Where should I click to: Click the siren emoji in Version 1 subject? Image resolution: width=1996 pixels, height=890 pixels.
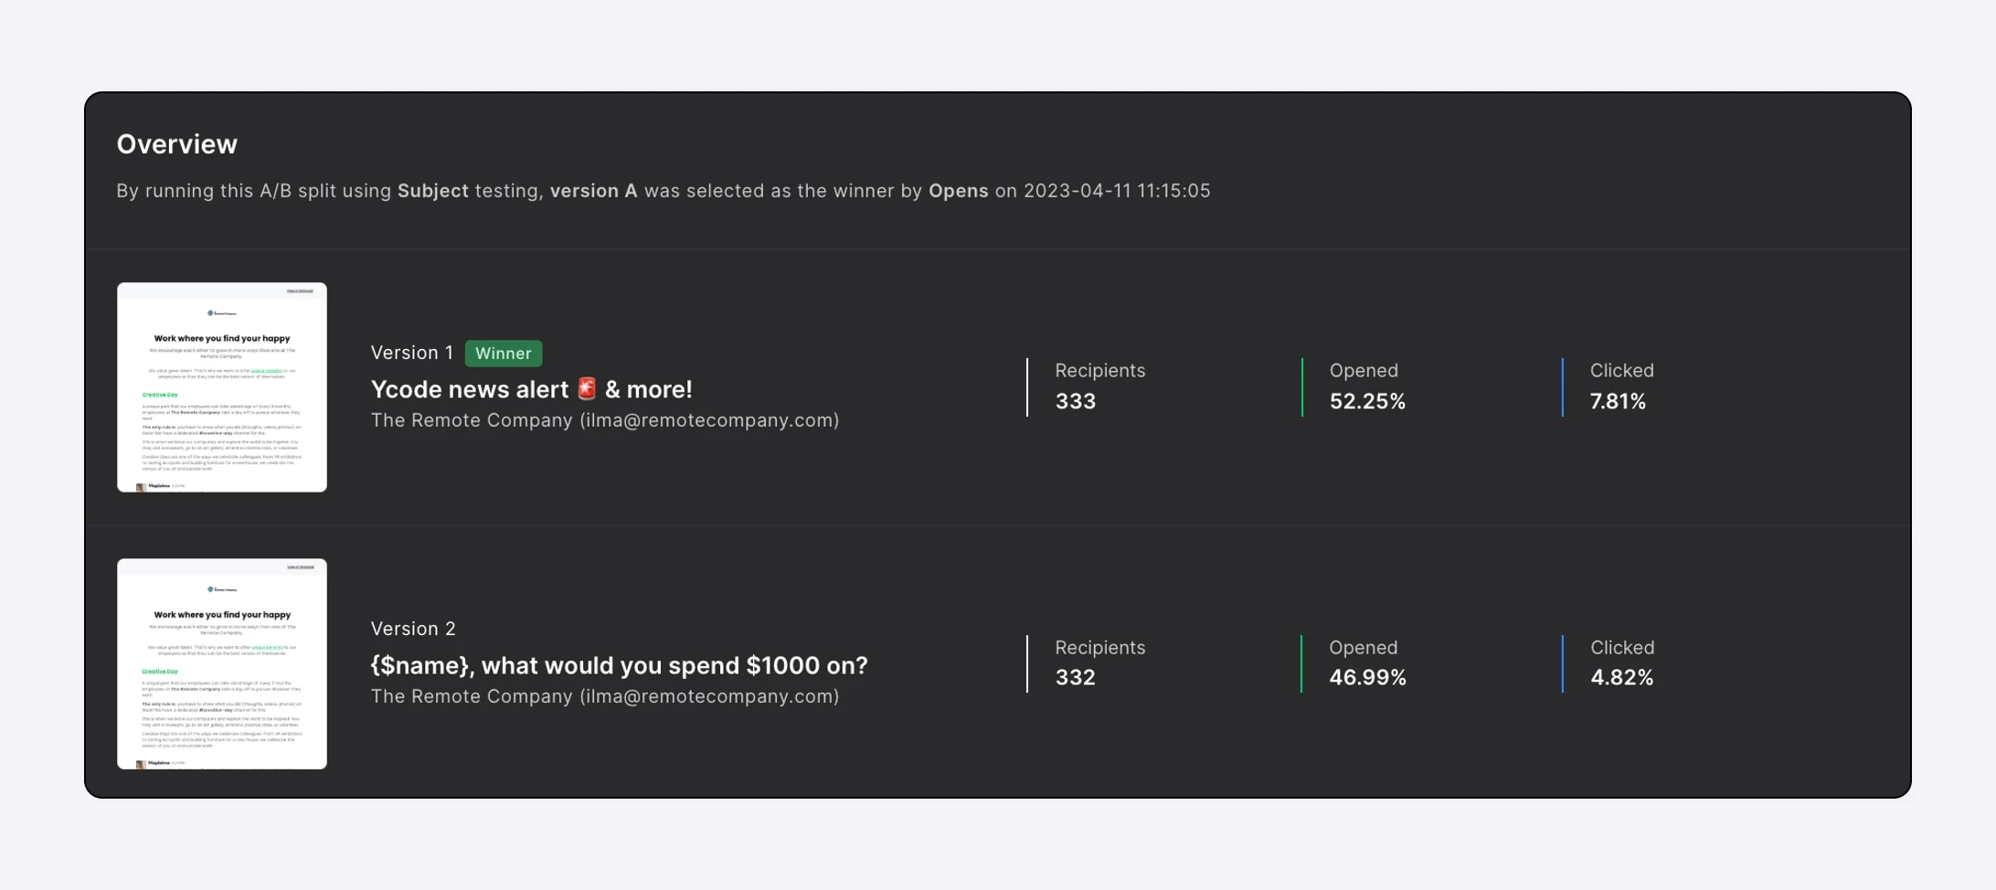(587, 389)
